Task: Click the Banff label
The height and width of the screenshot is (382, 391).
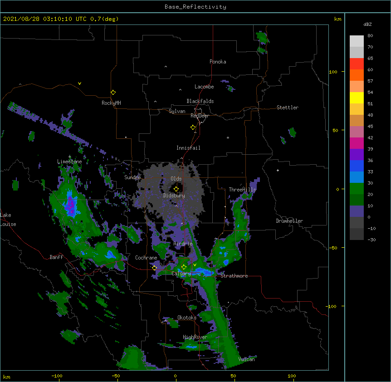Action: [56, 257]
